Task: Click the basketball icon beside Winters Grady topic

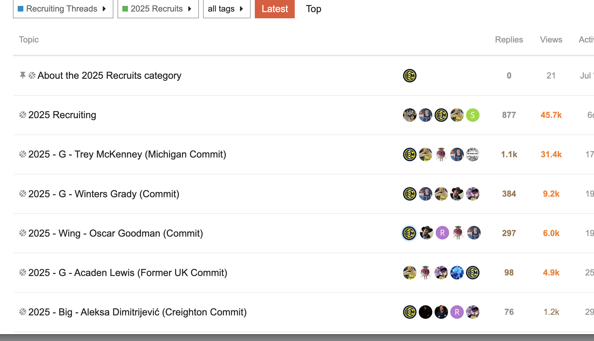Action: click(x=22, y=194)
